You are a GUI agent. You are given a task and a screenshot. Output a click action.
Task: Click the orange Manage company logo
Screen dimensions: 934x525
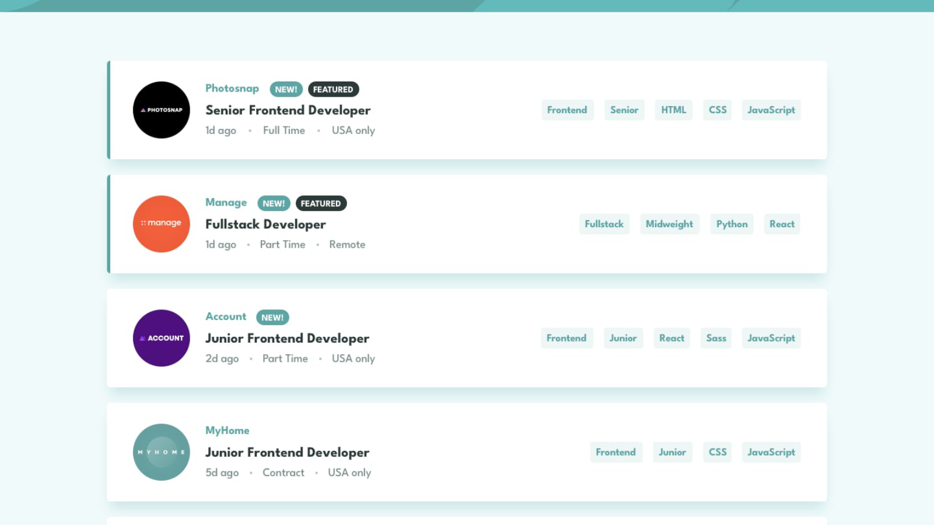pos(161,224)
